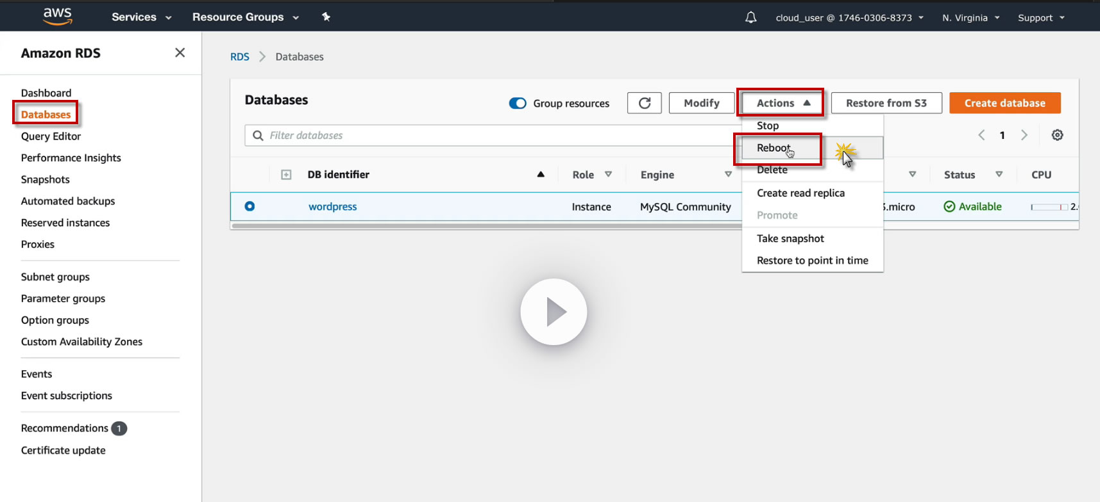The image size is (1100, 502).
Task: Open Snapshots in the sidebar
Action: (45, 180)
